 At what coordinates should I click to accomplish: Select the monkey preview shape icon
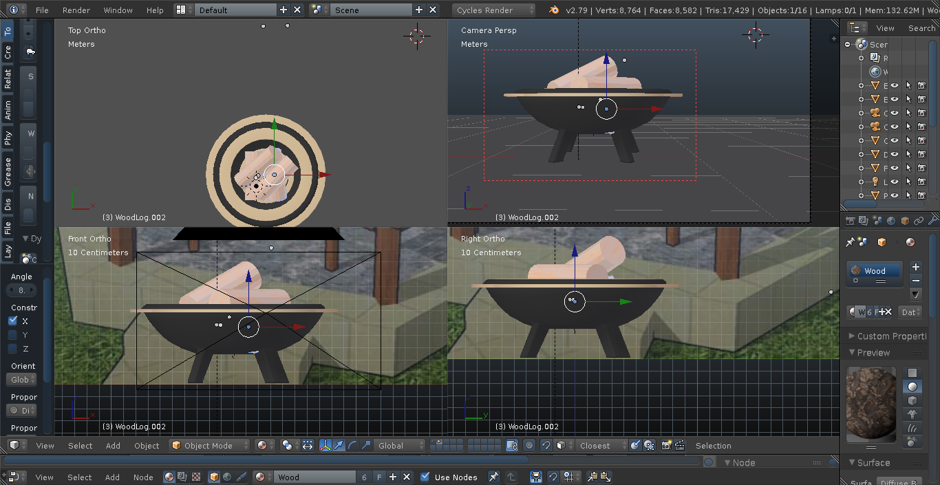(912, 414)
